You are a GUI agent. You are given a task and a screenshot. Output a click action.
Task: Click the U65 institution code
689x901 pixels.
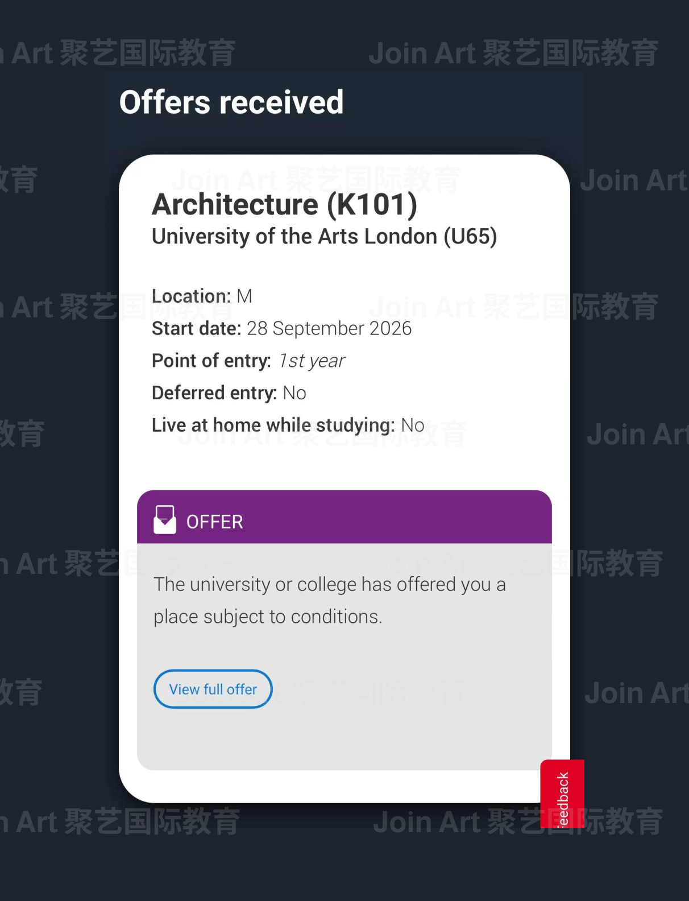point(470,237)
